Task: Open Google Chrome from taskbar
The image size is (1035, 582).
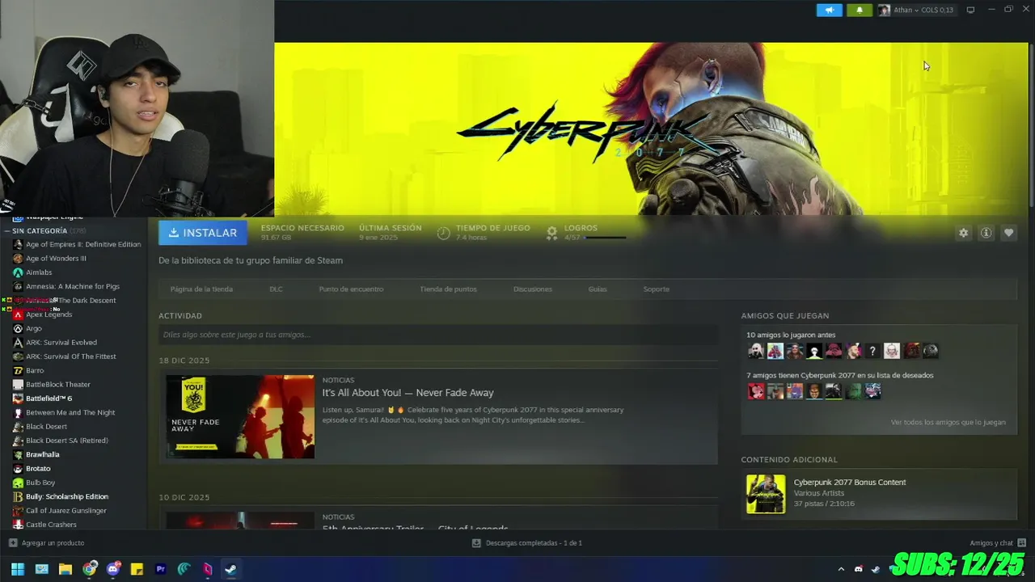Action: pos(89,569)
